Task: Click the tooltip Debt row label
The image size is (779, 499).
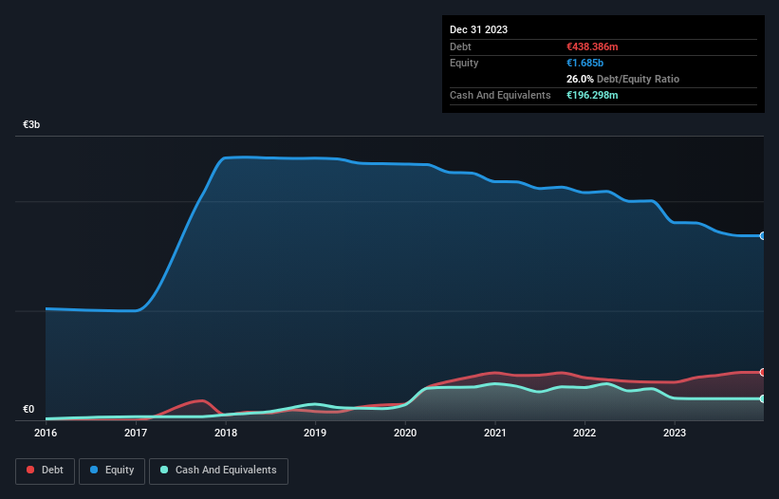Action: [x=460, y=46]
